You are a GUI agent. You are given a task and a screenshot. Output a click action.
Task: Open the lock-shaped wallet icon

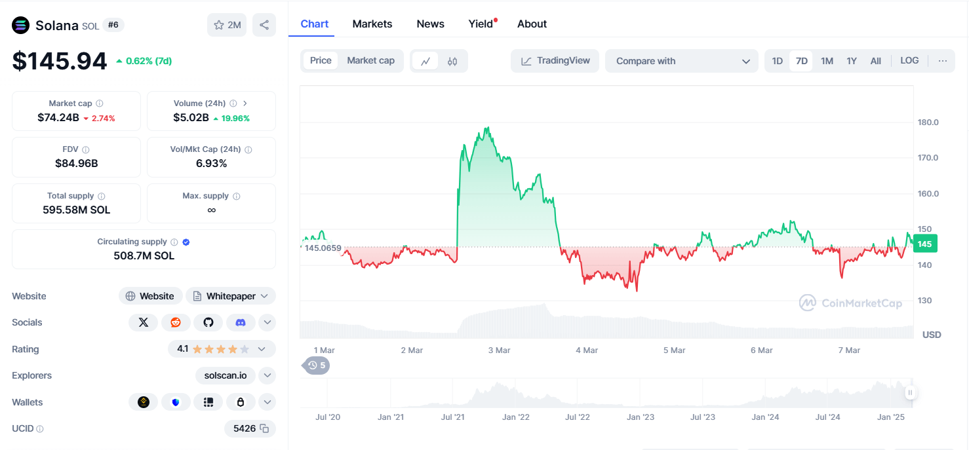tap(241, 402)
